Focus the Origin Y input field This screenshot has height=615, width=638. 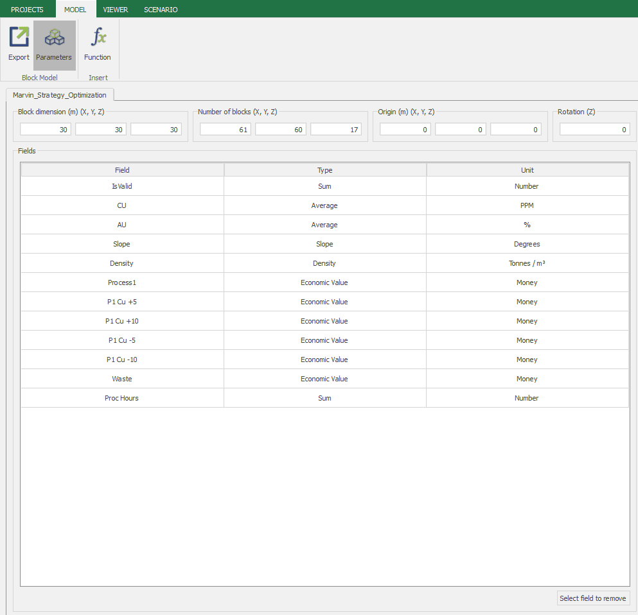461,130
